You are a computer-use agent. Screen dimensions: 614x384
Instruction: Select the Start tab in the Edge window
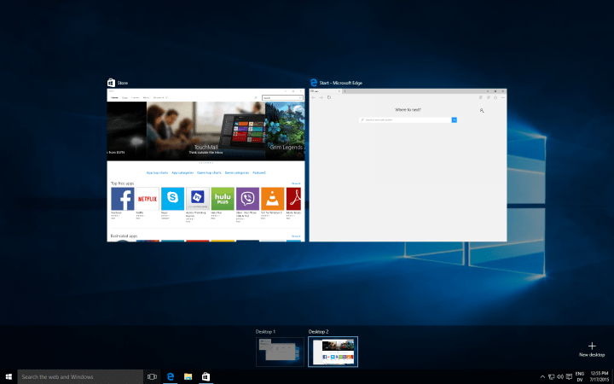(326, 91)
